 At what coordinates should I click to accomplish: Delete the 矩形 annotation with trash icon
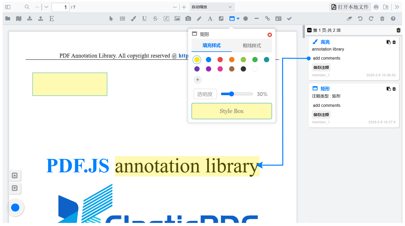click(x=394, y=89)
